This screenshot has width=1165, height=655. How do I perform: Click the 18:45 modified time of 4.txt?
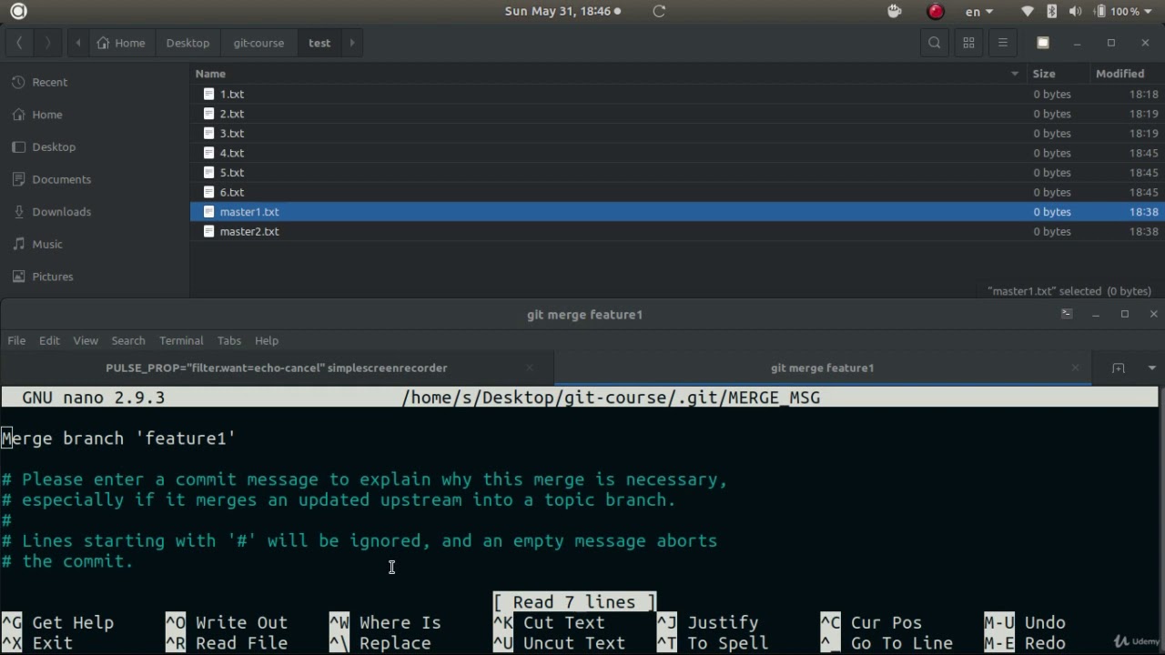click(1143, 153)
